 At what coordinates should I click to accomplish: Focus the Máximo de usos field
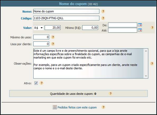click(x=41, y=37)
